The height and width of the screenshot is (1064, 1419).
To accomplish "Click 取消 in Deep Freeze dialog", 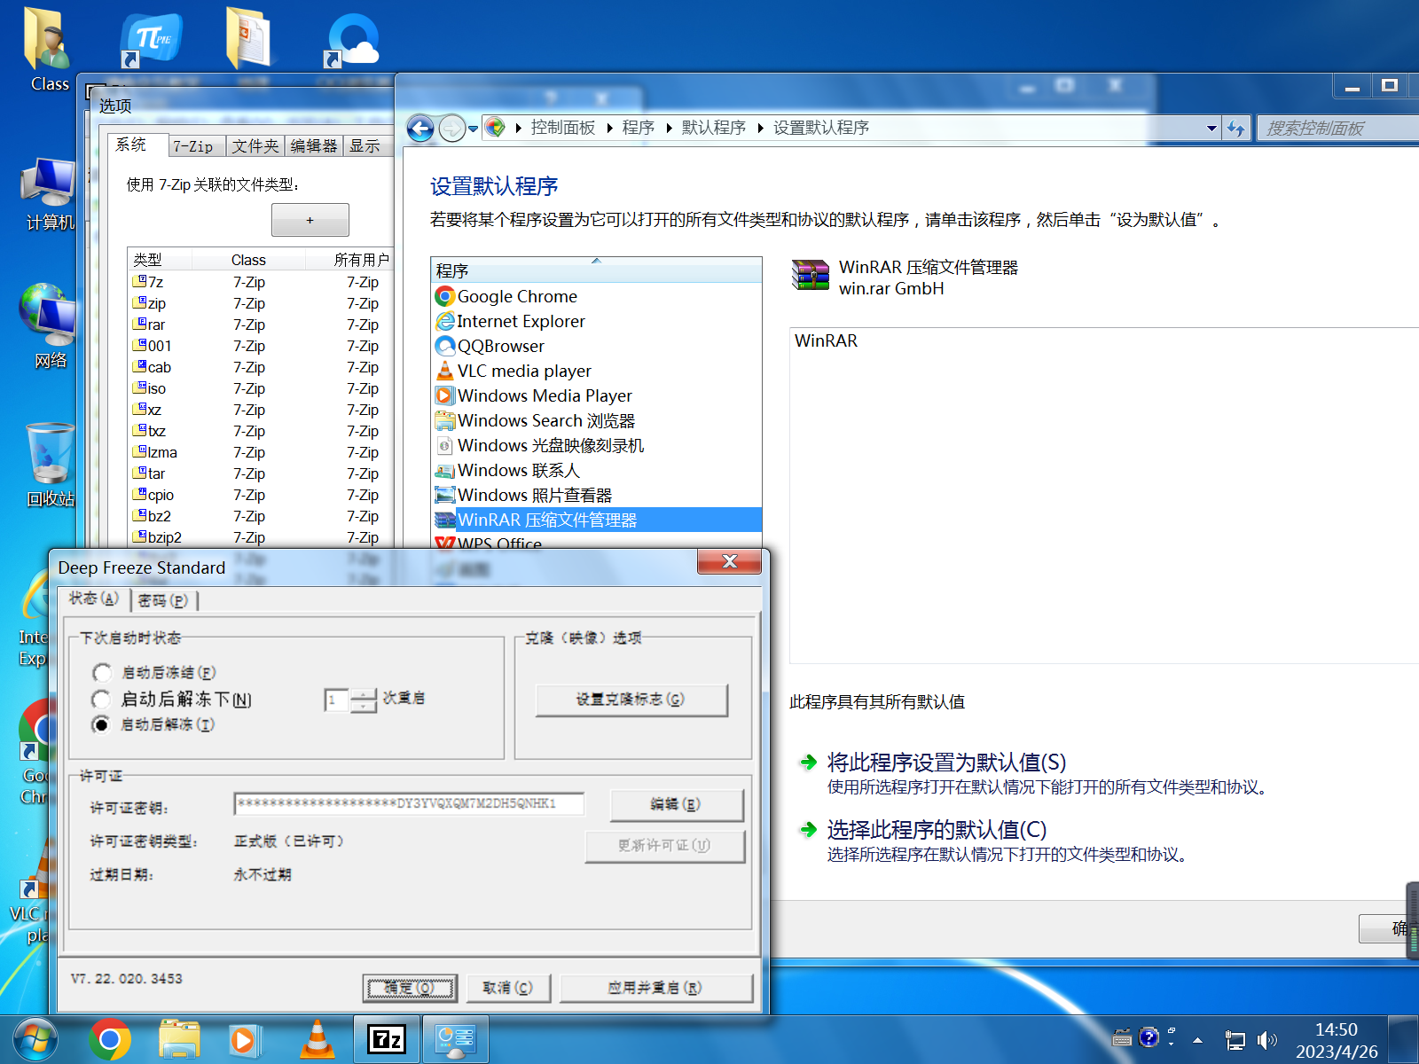I will pyautogui.click(x=508, y=988).
